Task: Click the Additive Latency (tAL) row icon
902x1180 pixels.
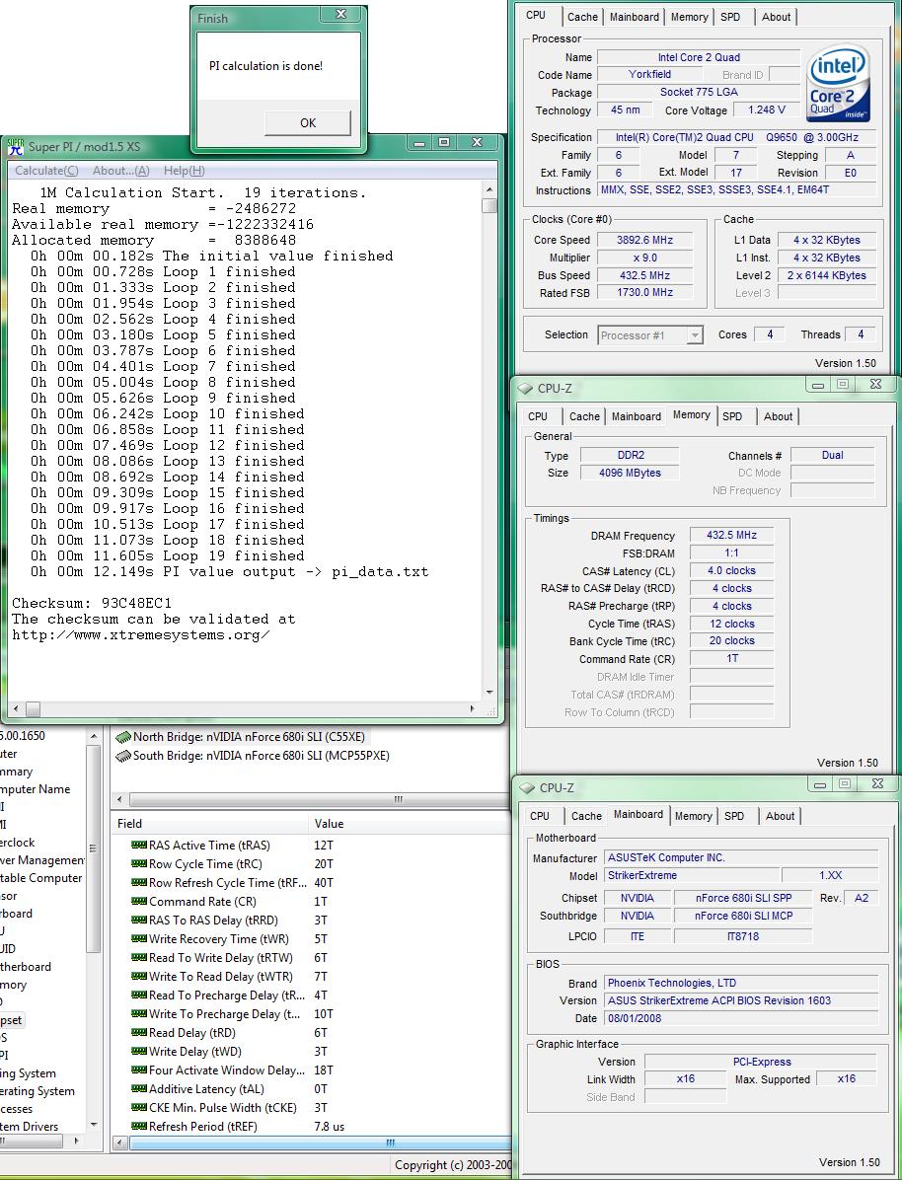Action: (x=138, y=1089)
